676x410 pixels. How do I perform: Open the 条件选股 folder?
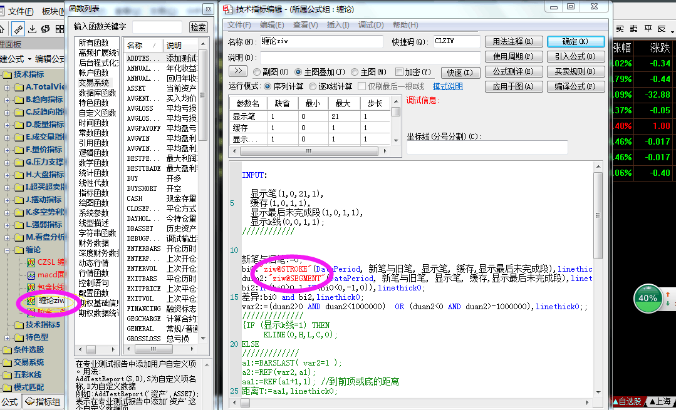pyautogui.click(x=8, y=350)
